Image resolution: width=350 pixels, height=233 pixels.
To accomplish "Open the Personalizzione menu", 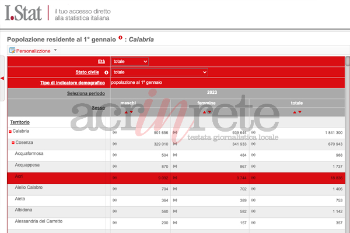I will [x=33, y=51].
